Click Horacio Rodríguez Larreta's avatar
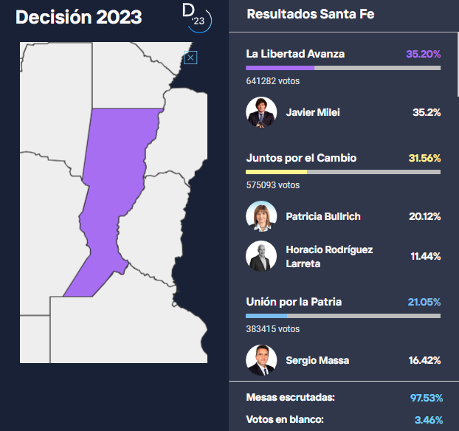The width and height of the screenshot is (459, 431). [x=260, y=256]
